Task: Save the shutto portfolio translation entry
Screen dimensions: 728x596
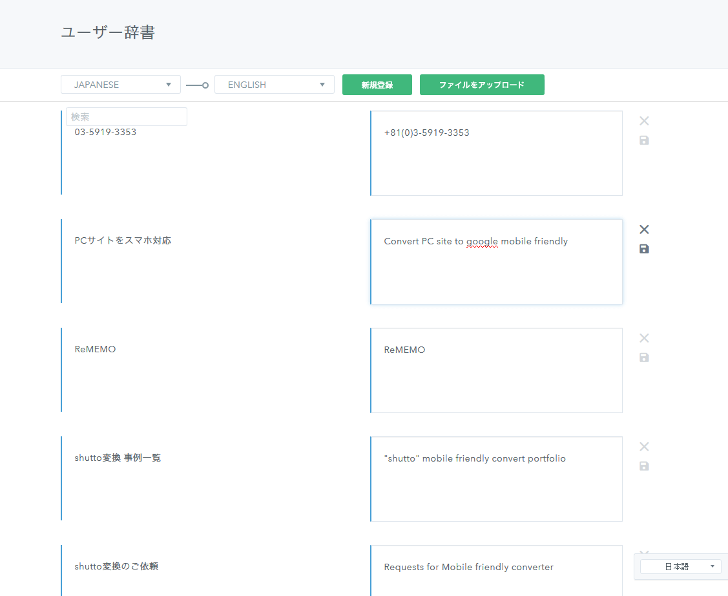Action: tap(644, 466)
